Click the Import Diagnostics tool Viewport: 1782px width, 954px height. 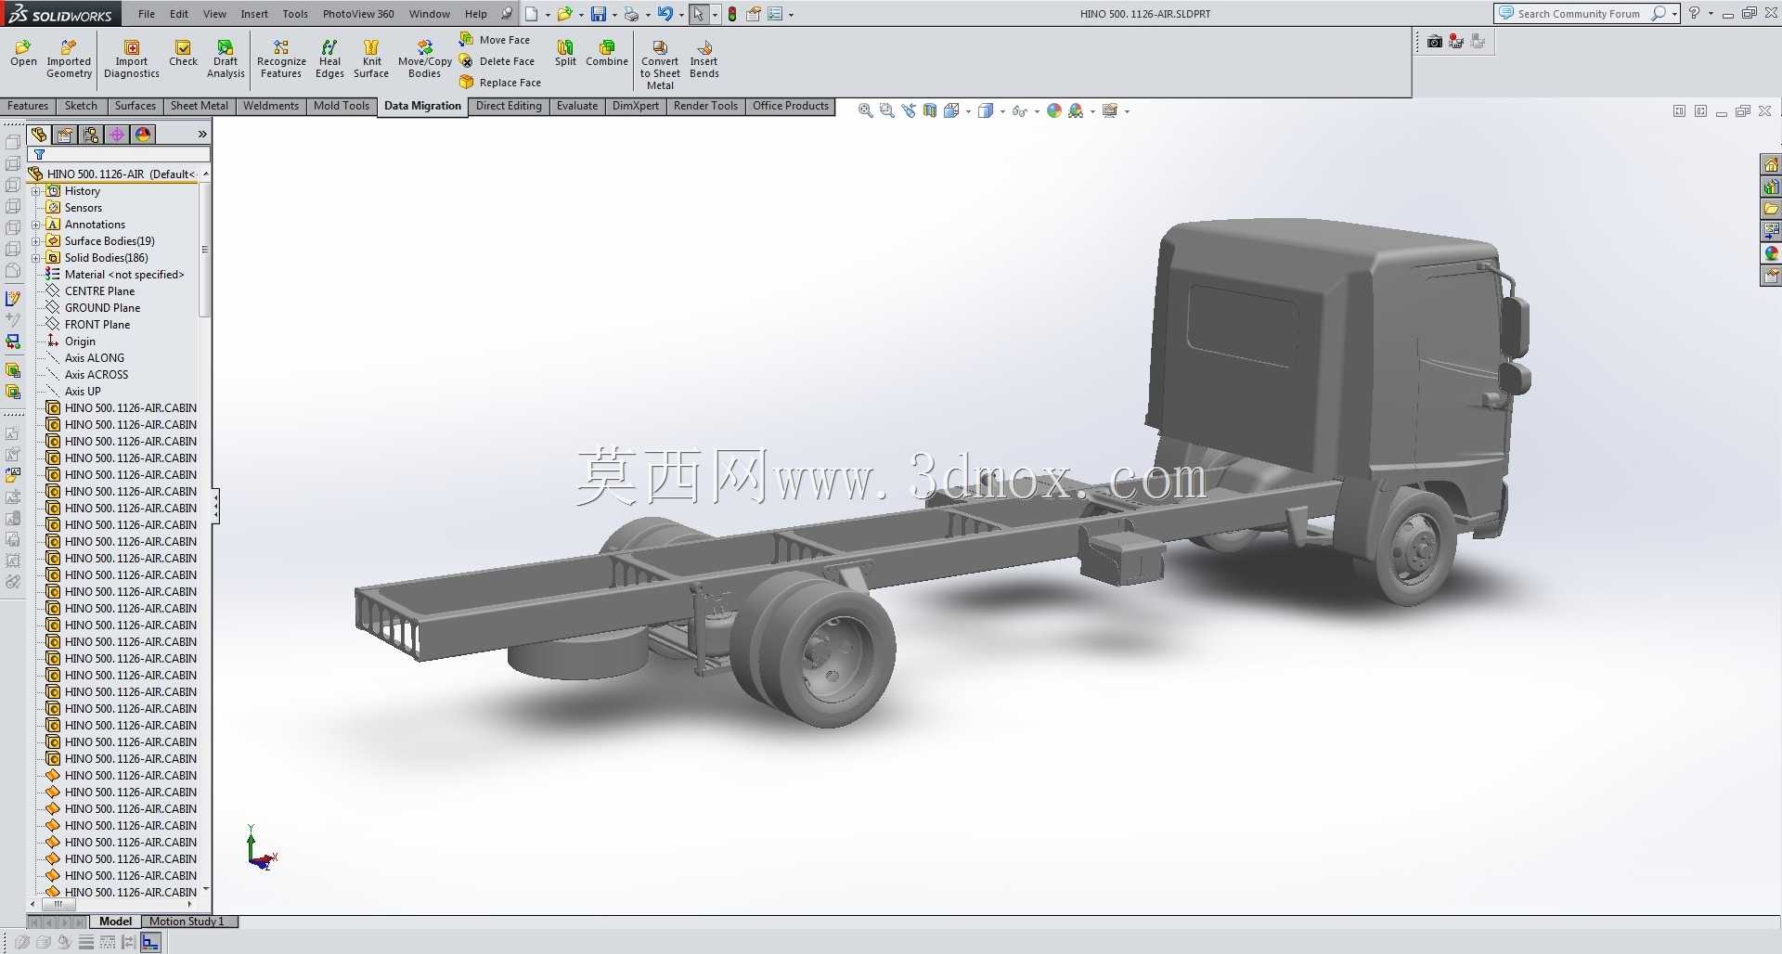132,58
